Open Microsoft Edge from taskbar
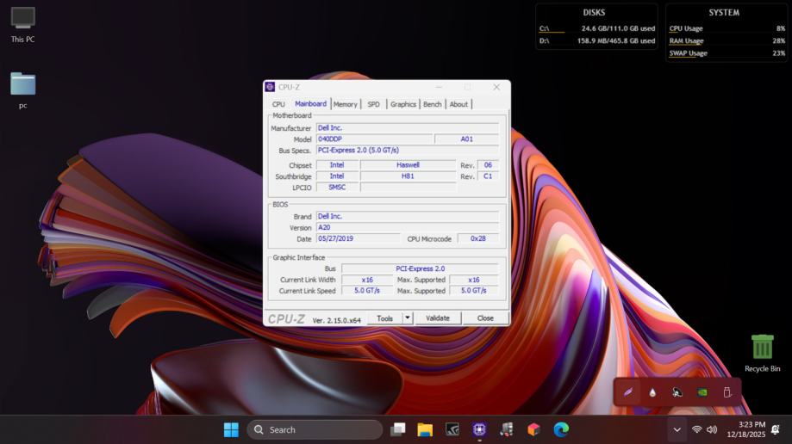This screenshot has width=792, height=444. (x=561, y=429)
